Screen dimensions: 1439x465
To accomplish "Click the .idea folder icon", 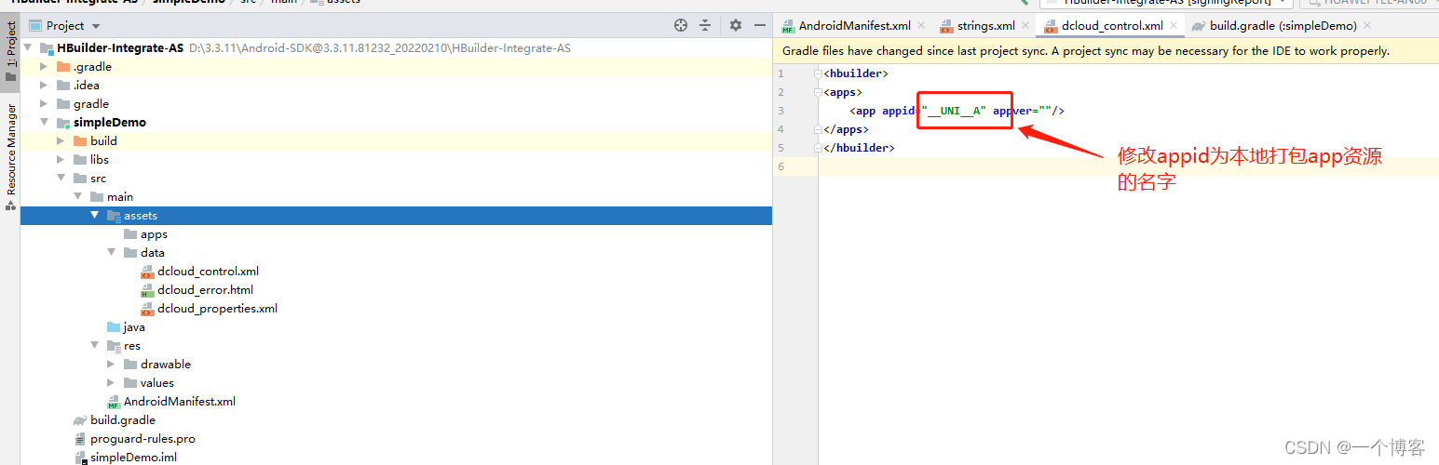I will [63, 86].
